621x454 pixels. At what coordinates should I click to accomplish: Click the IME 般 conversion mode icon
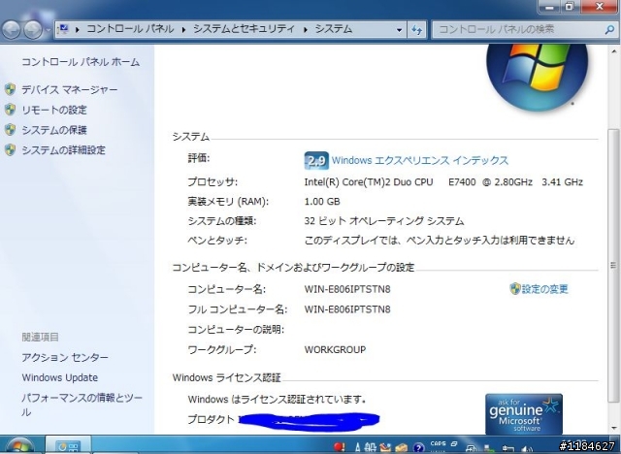pyautogui.click(x=370, y=447)
